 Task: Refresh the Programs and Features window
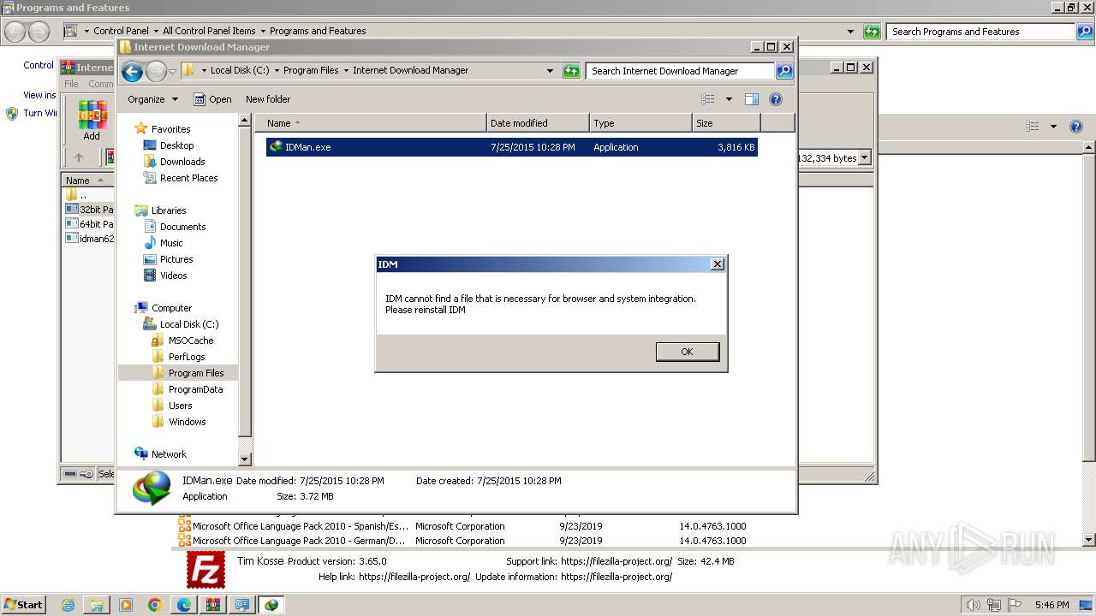[x=872, y=32]
